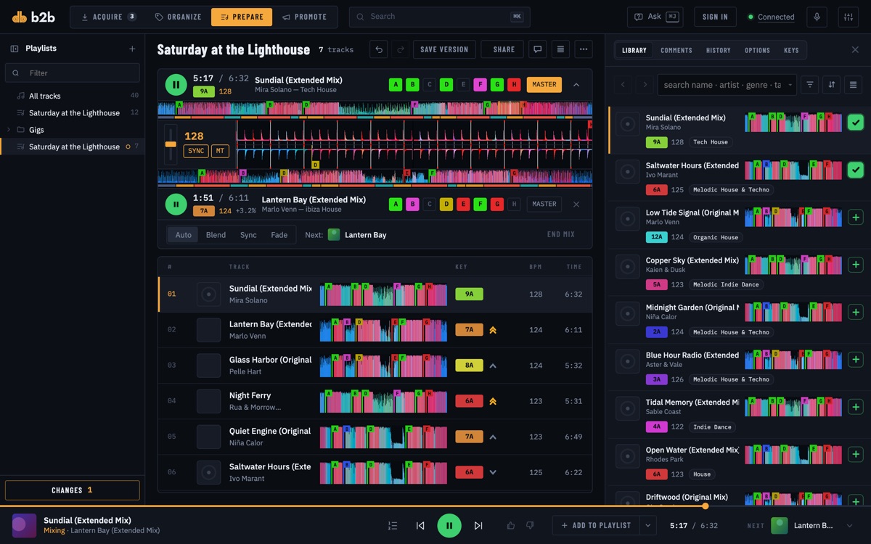This screenshot has width=871, height=544.
Task: Switch to the Promote section
Action: [x=304, y=17]
